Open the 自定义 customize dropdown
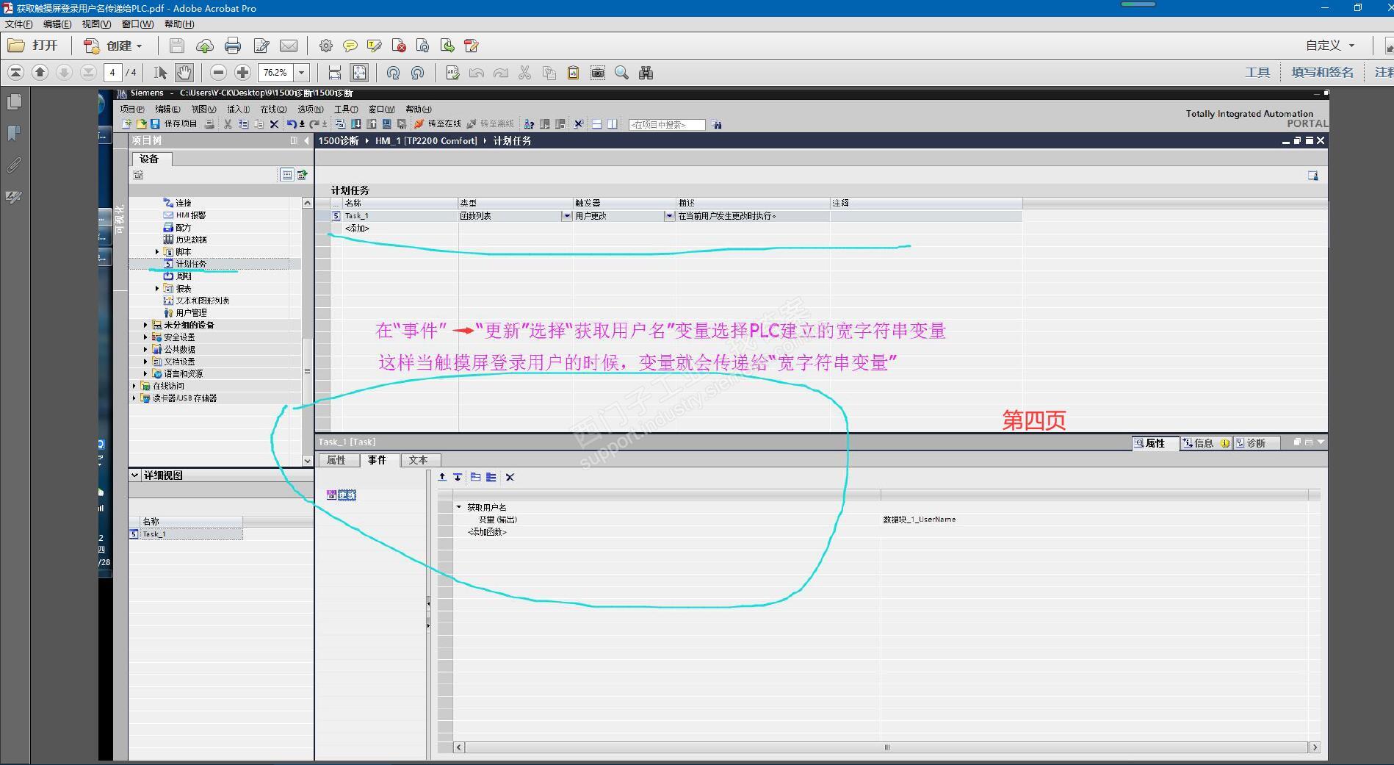This screenshot has height=765, width=1394. point(1330,46)
